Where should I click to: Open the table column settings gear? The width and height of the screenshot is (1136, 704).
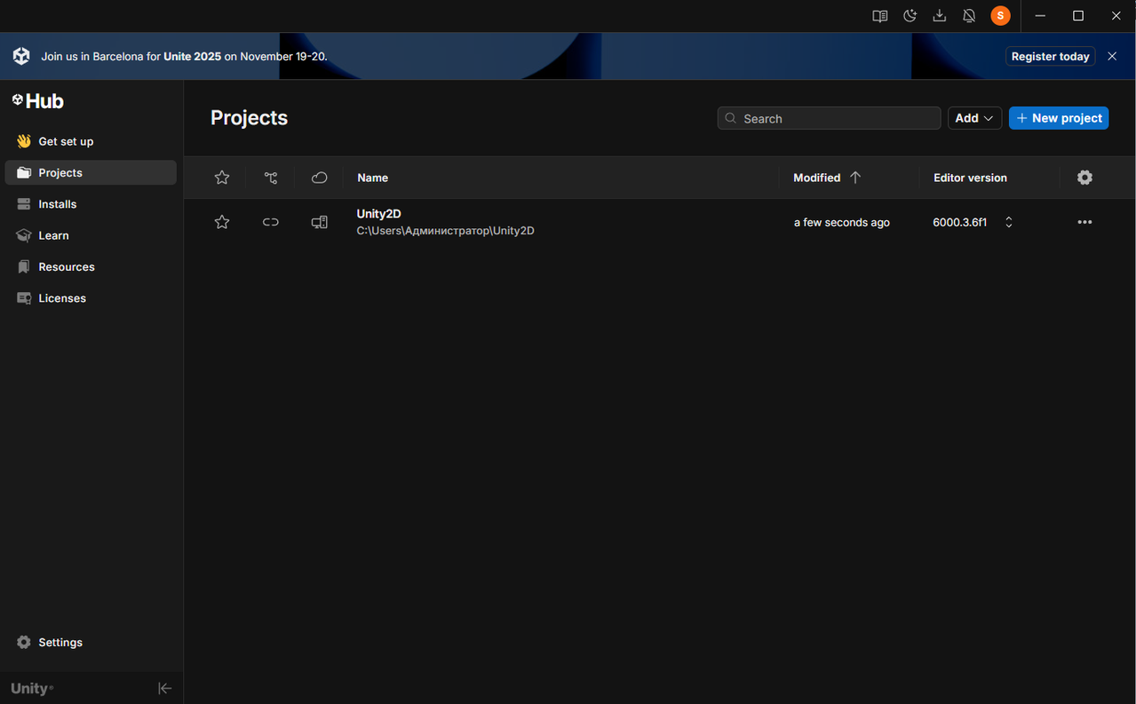(1084, 178)
